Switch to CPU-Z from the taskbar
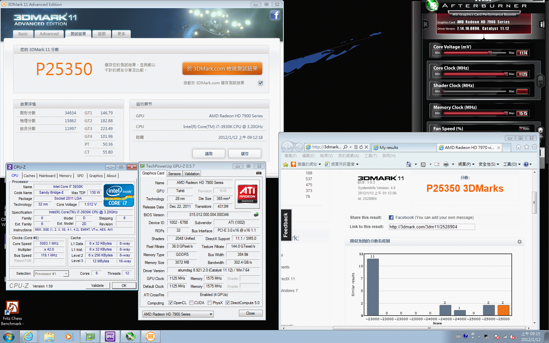Image resolution: width=549 pixels, height=343 pixels. [x=110, y=336]
